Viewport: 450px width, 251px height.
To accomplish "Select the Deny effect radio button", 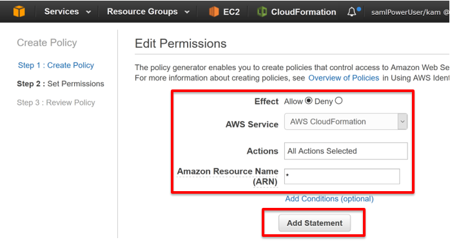I will (x=338, y=101).
